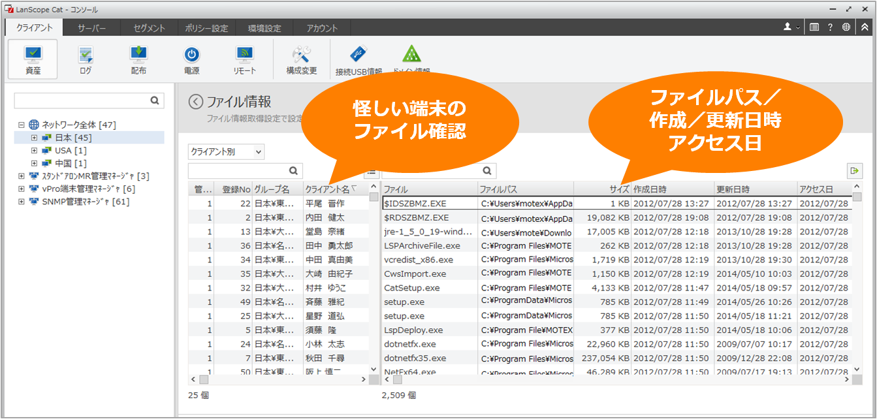Select ネットワーク全体 [47] in the tree

[x=79, y=125]
